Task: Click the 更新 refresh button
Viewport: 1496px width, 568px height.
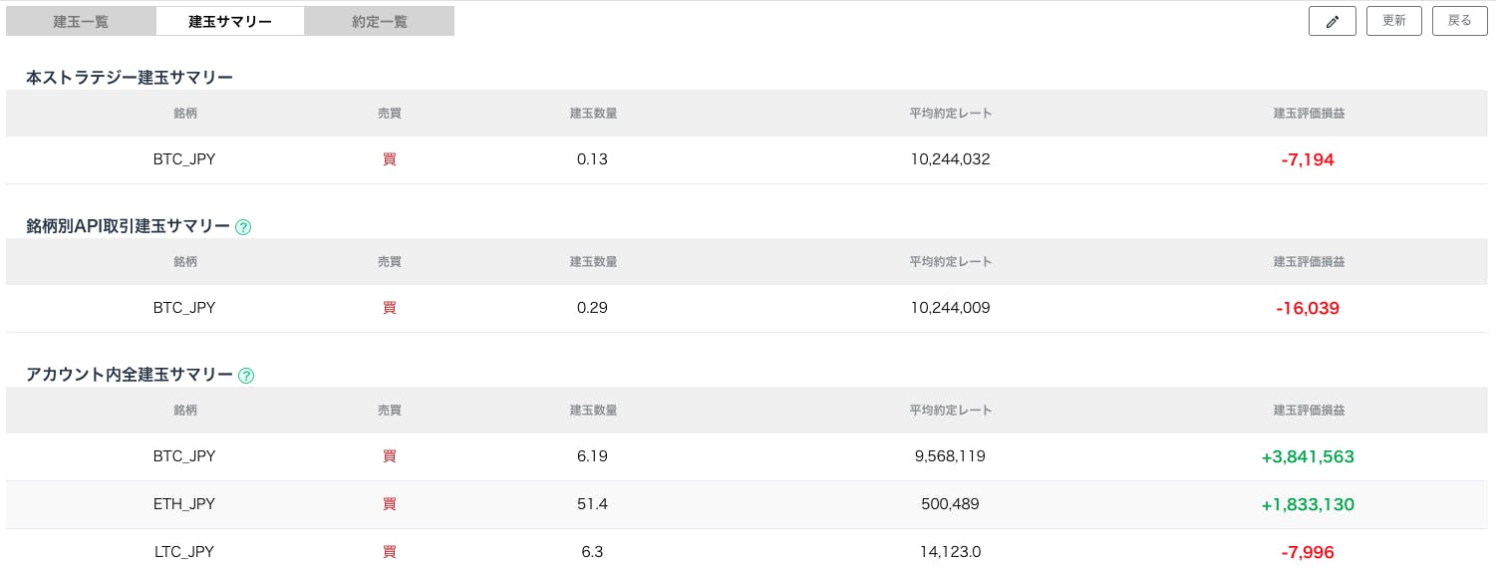Action: 1394,21
